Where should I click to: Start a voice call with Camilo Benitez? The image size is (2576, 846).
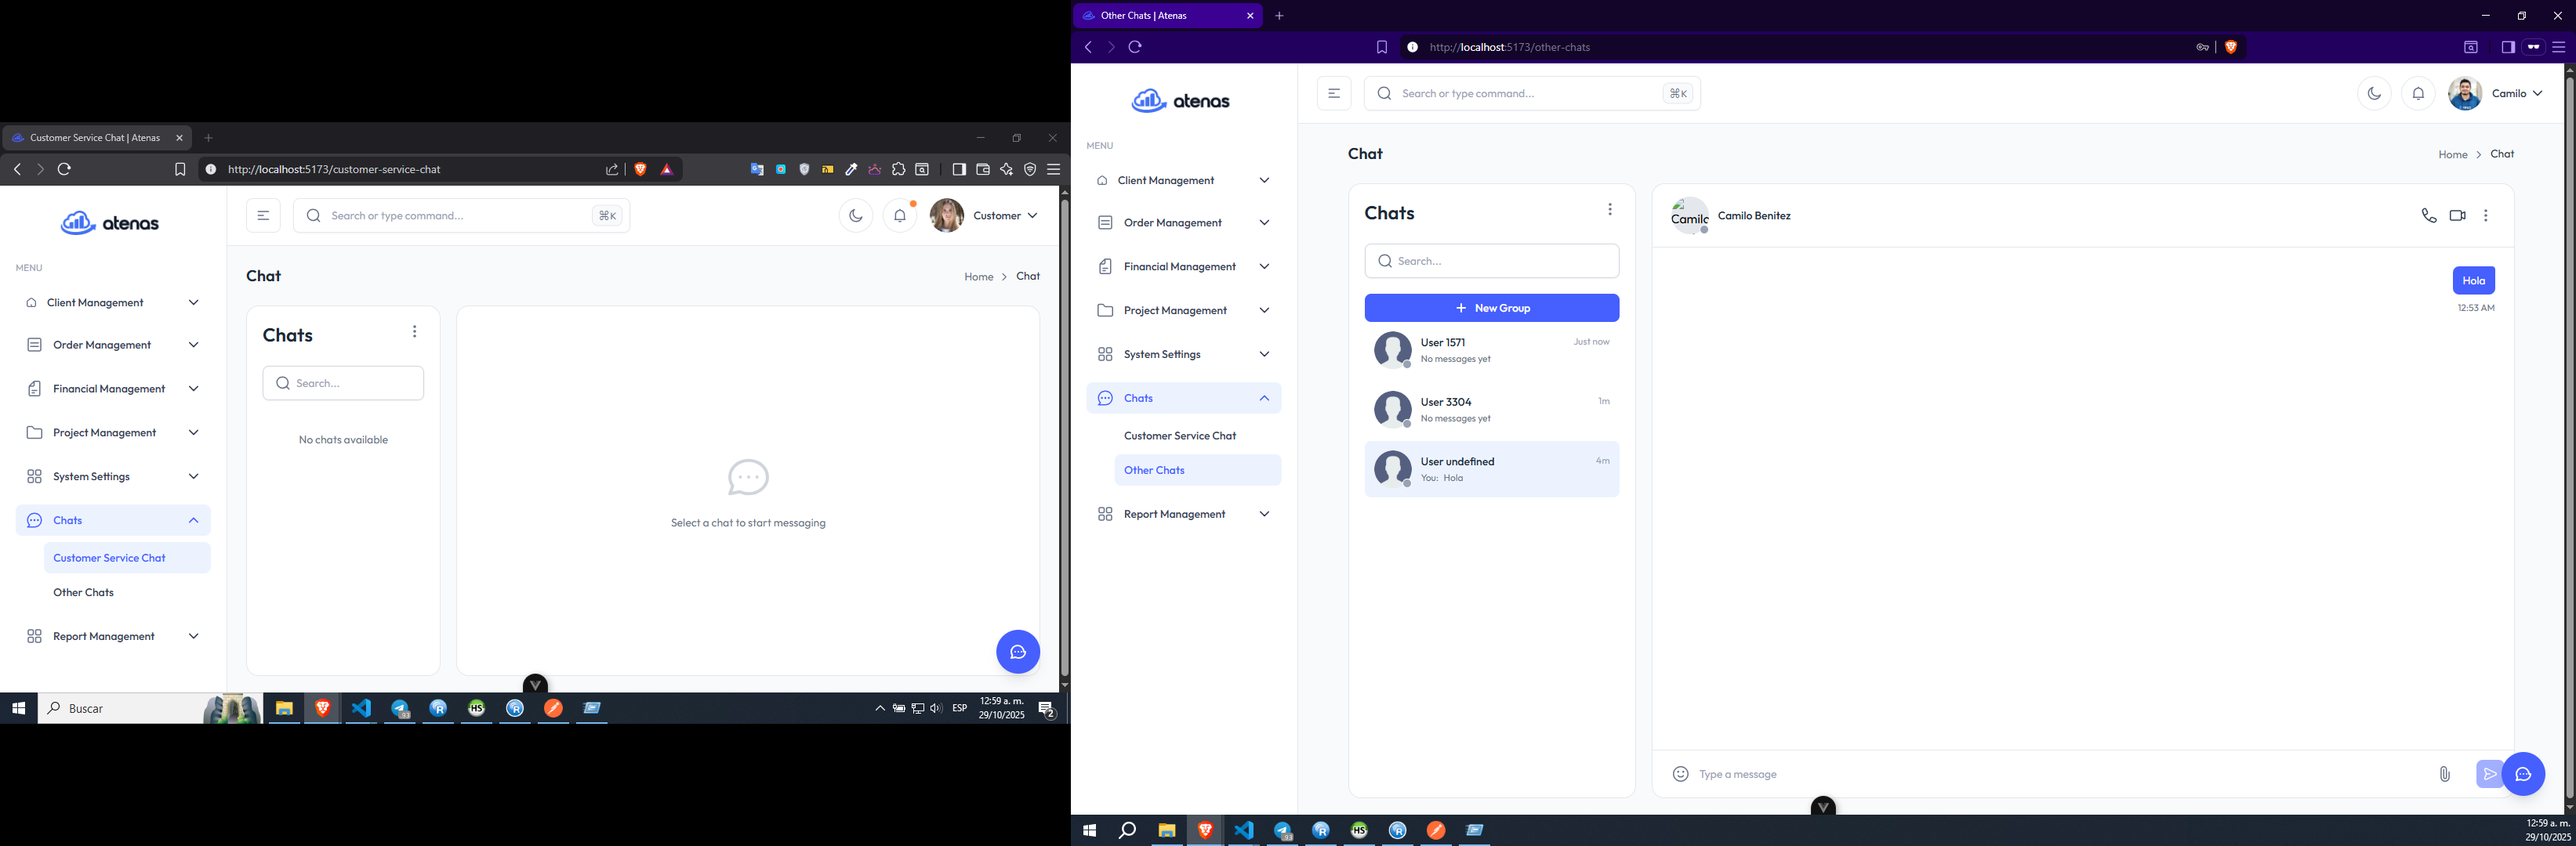click(2428, 215)
